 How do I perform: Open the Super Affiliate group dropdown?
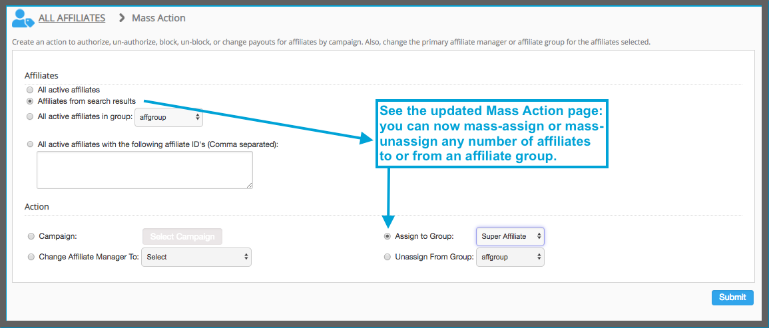pyautogui.click(x=510, y=236)
